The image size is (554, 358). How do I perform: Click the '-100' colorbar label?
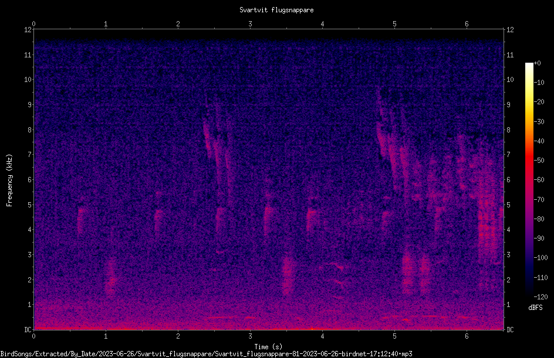pyautogui.click(x=541, y=258)
